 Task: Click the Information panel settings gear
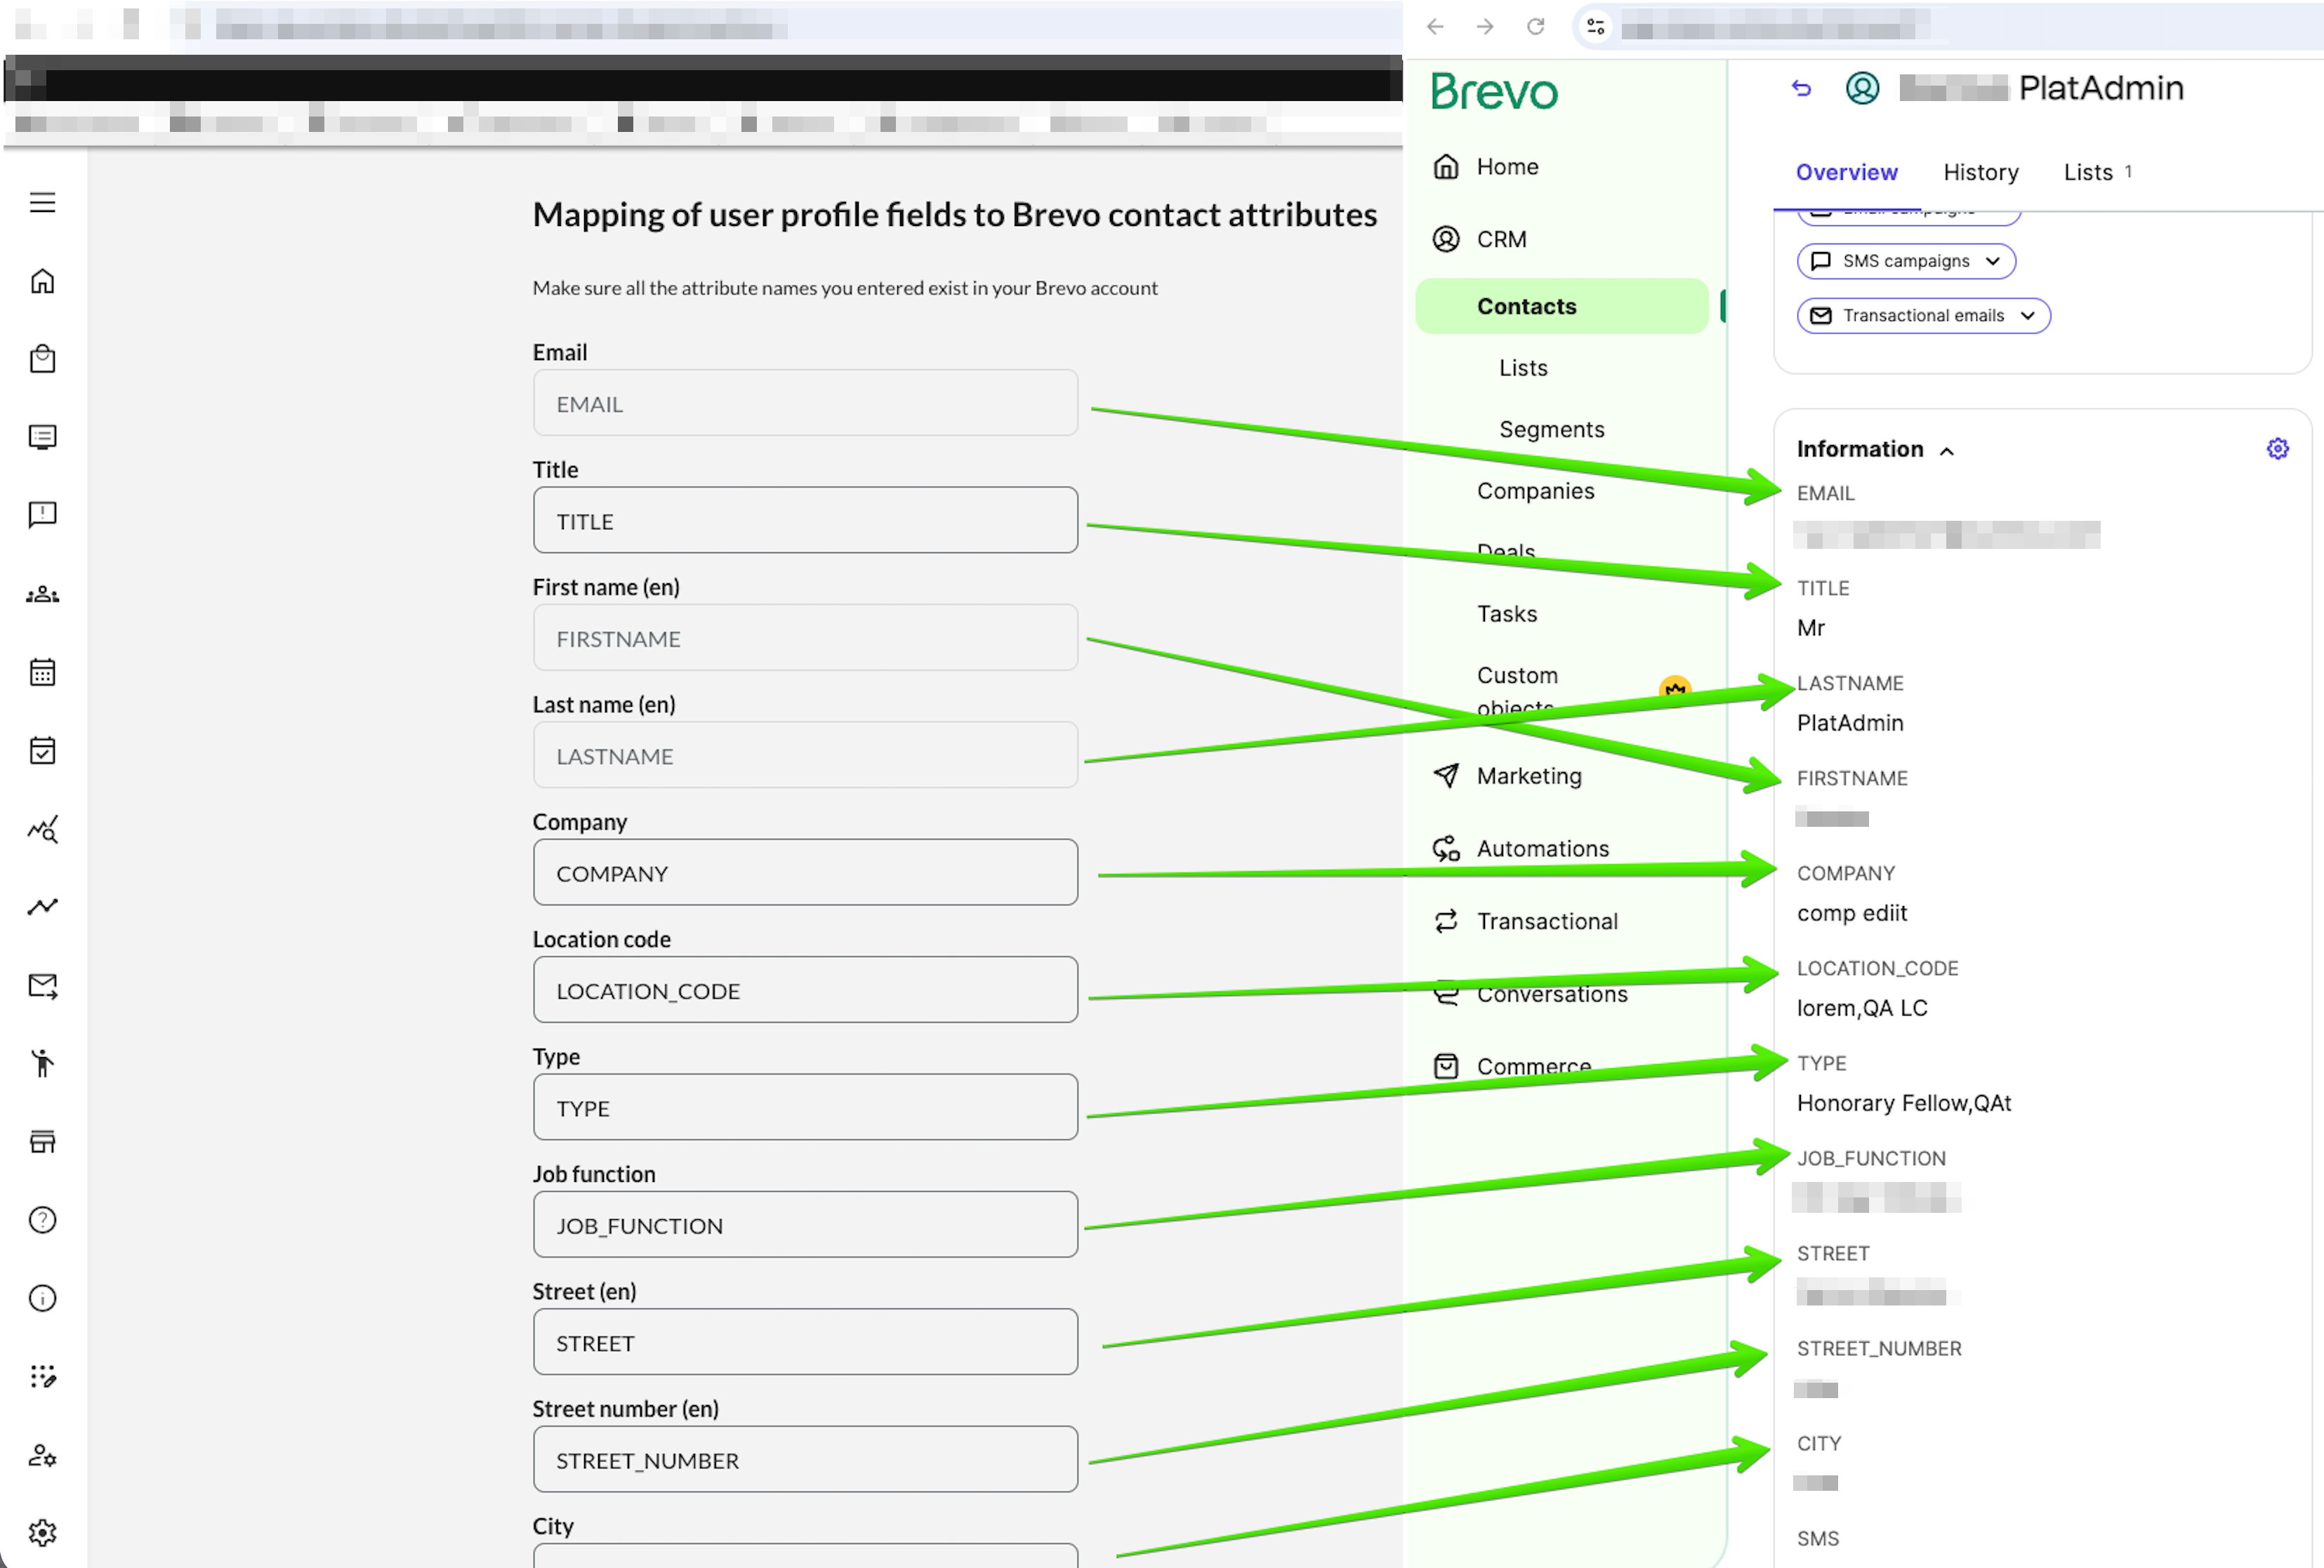coord(2277,449)
